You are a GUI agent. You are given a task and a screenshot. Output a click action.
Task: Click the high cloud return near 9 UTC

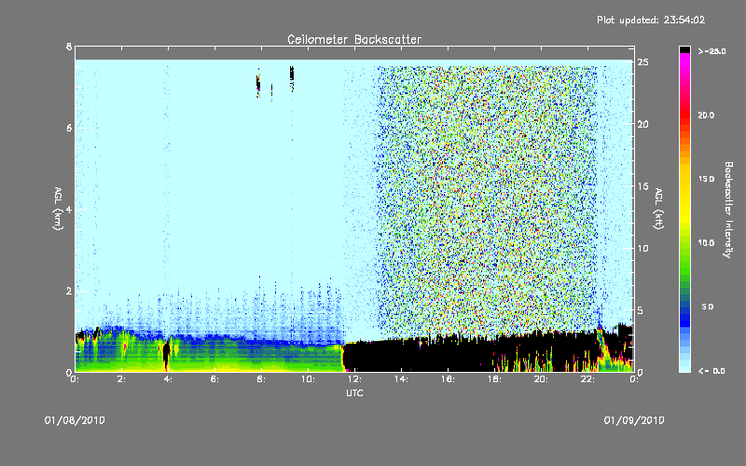coord(292,77)
